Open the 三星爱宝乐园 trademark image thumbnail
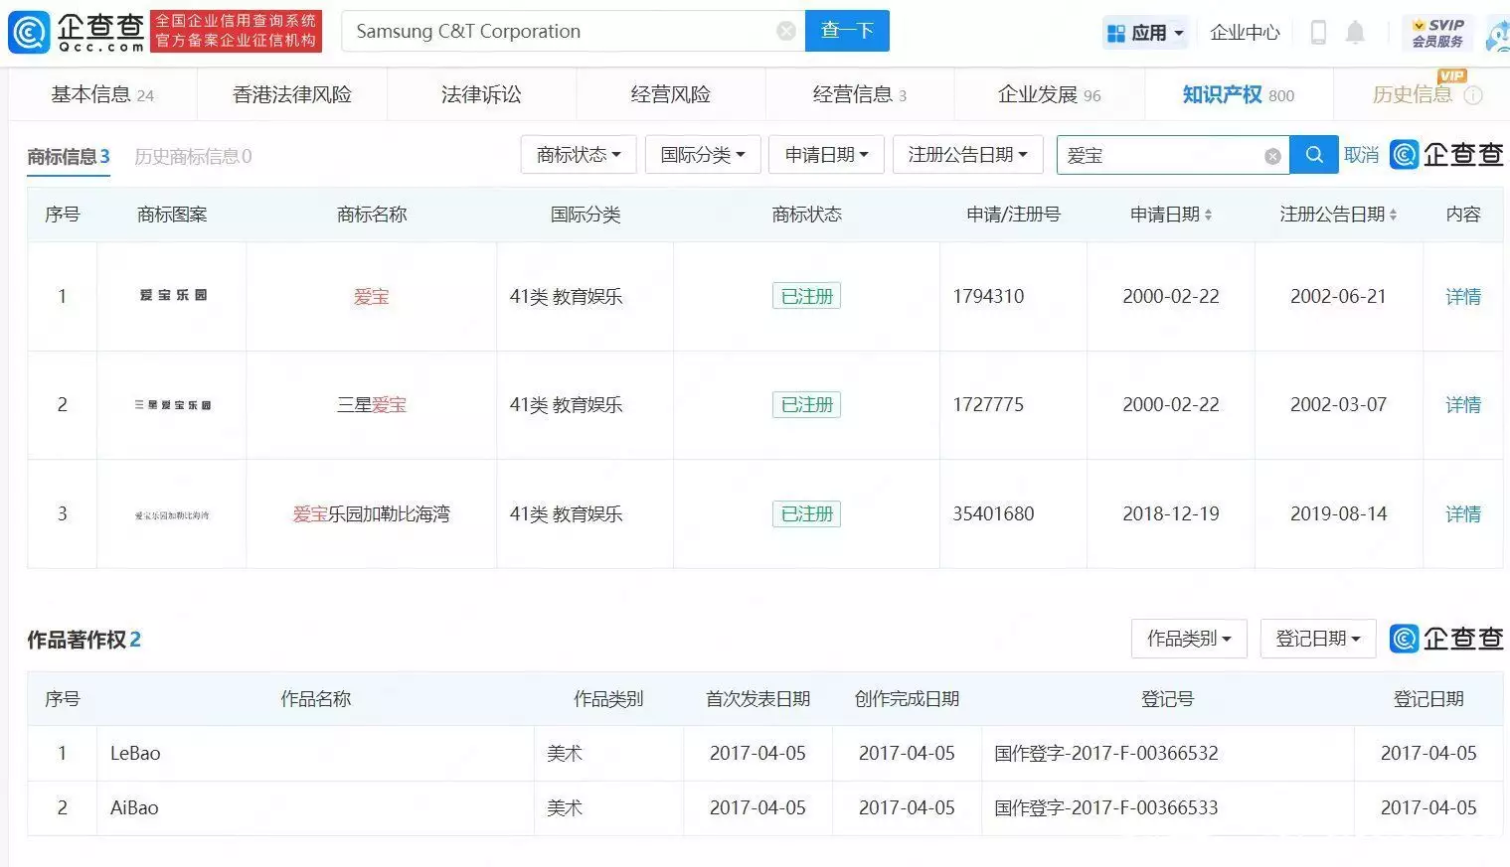 [173, 405]
